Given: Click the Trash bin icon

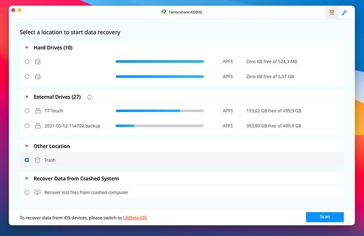Looking at the screenshot, I should pyautogui.click(x=38, y=160).
